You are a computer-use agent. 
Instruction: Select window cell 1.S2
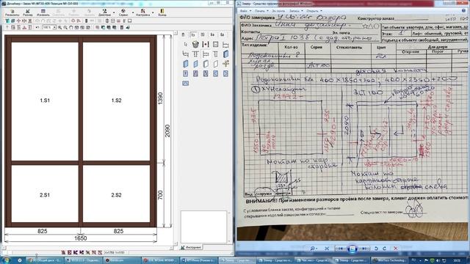(116, 101)
